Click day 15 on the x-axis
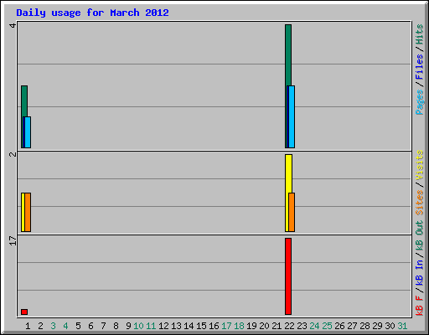Viewport: 429px width, 335px height. tap(201, 326)
